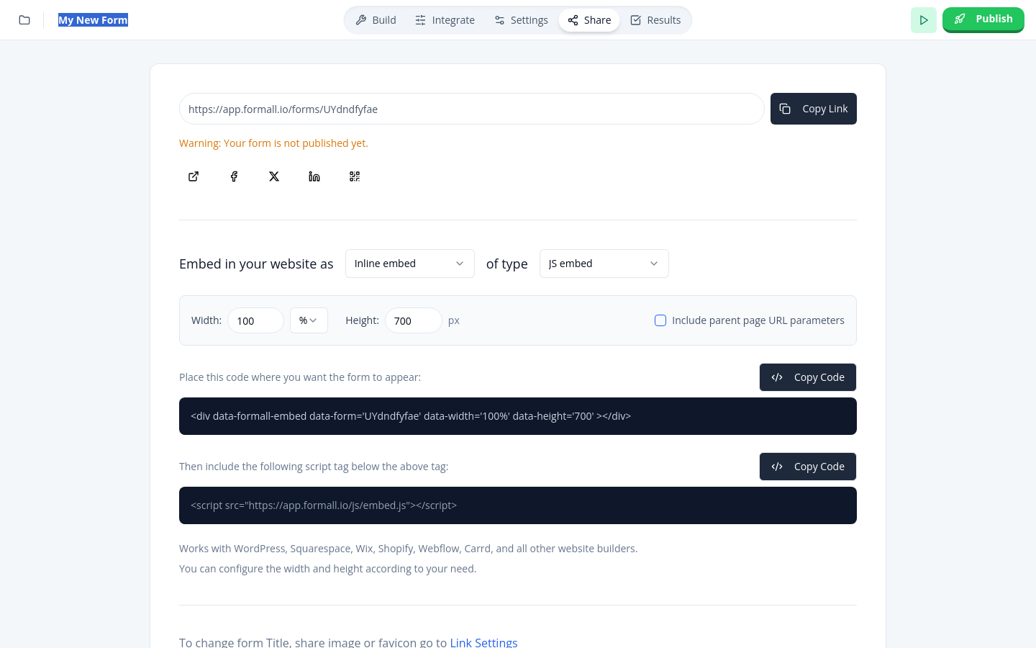Share form on X (Twitter) icon
1036x648 pixels.
pos(274,176)
